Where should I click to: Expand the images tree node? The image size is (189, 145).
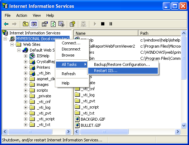pos(25,84)
